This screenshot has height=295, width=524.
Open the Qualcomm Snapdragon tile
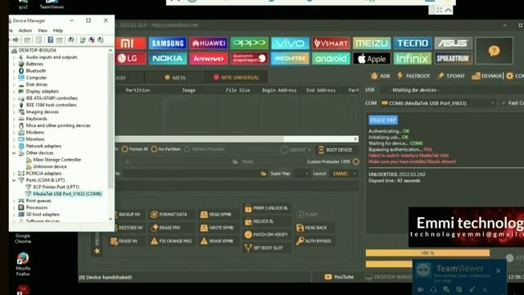pos(249,58)
